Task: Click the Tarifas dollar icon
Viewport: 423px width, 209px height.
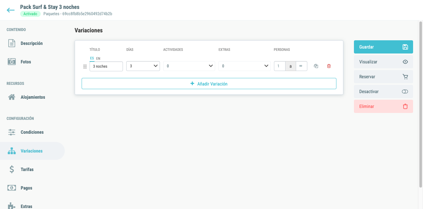Action: [x=12, y=169]
